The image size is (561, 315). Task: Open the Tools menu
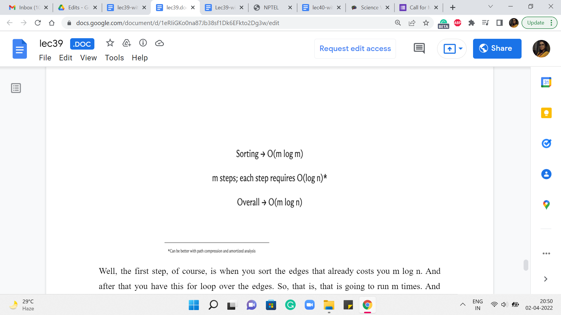(114, 58)
